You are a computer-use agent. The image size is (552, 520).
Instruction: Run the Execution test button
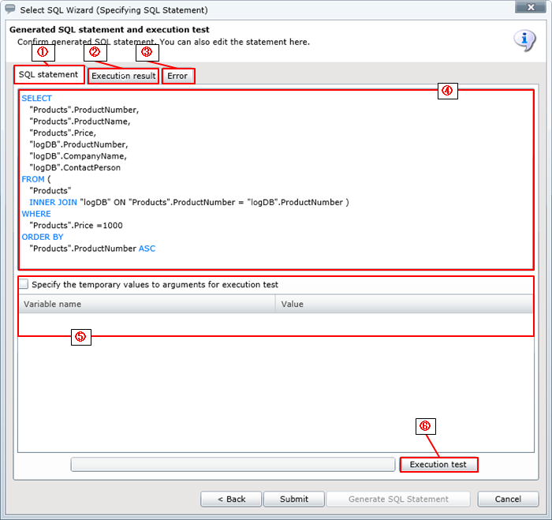(x=438, y=465)
